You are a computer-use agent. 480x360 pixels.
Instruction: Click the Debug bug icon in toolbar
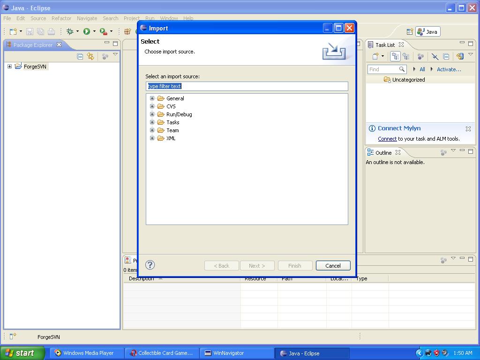click(x=70, y=31)
